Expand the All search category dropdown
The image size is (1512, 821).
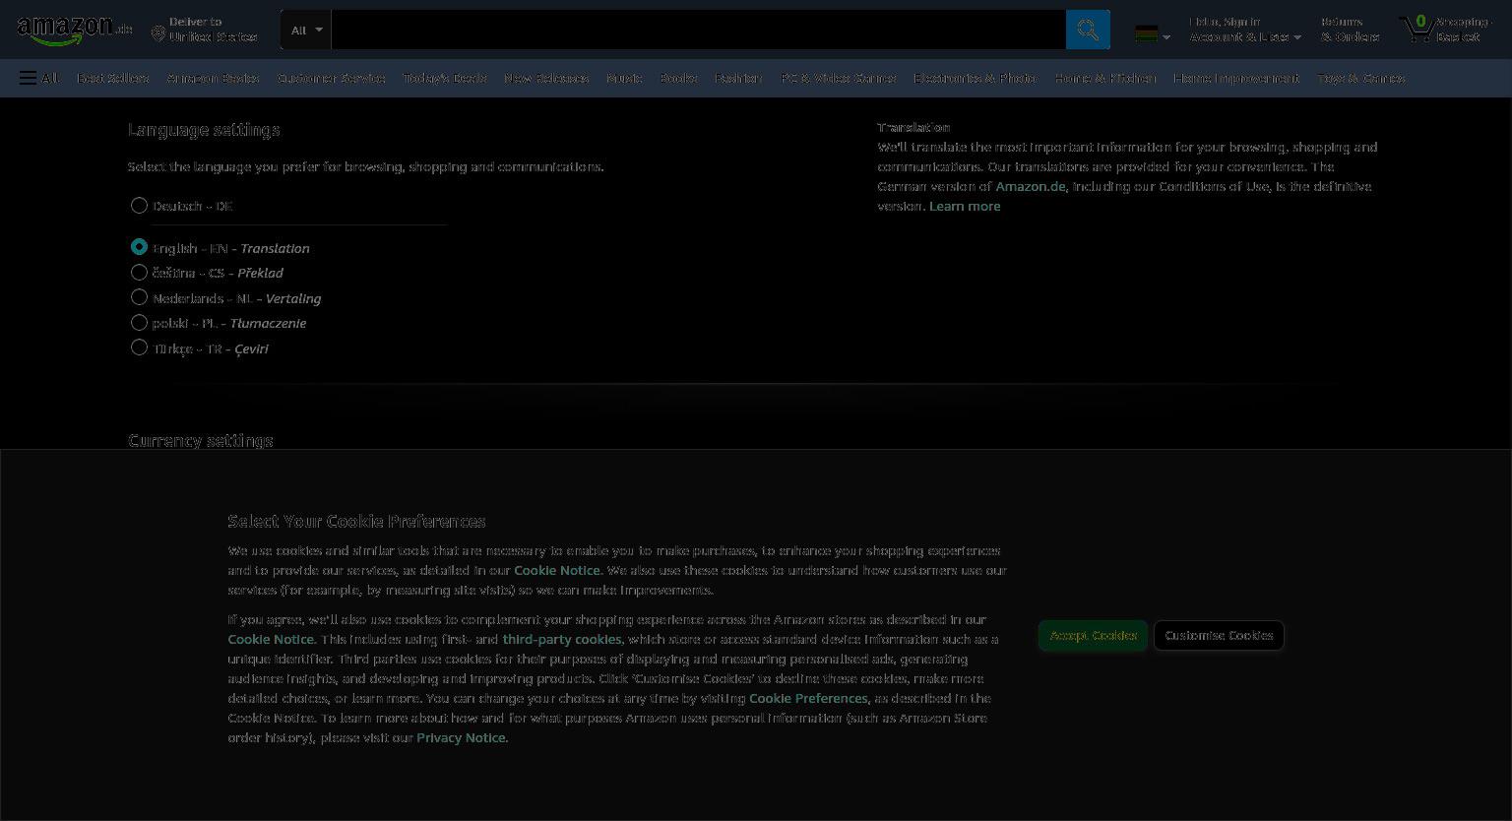(x=306, y=30)
